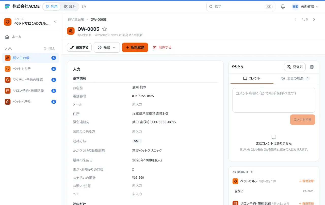Select ペットカルテ in the sidebar

30,69
